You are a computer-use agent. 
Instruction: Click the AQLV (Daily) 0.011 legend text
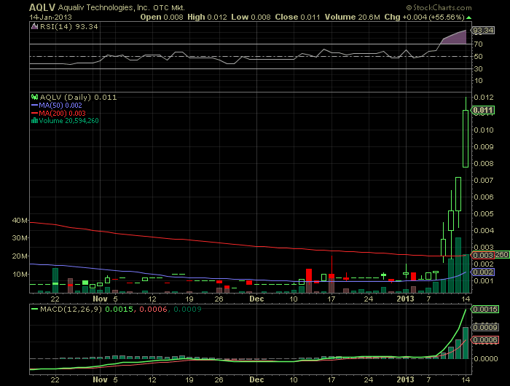[x=78, y=98]
